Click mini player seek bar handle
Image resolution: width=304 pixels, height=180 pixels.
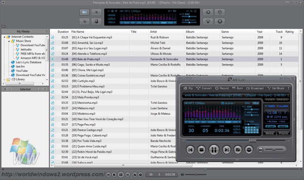[x=253, y=141]
